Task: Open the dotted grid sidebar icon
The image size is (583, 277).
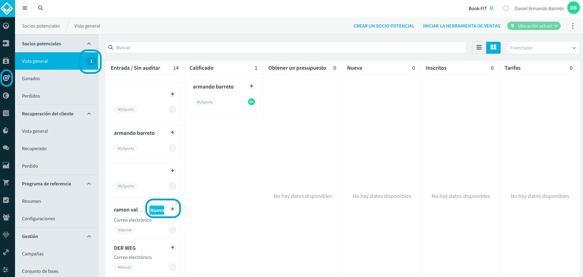Action: (x=6, y=235)
